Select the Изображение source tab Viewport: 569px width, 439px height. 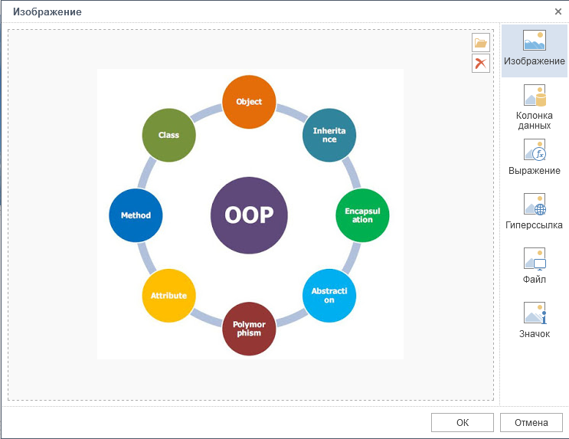point(534,50)
